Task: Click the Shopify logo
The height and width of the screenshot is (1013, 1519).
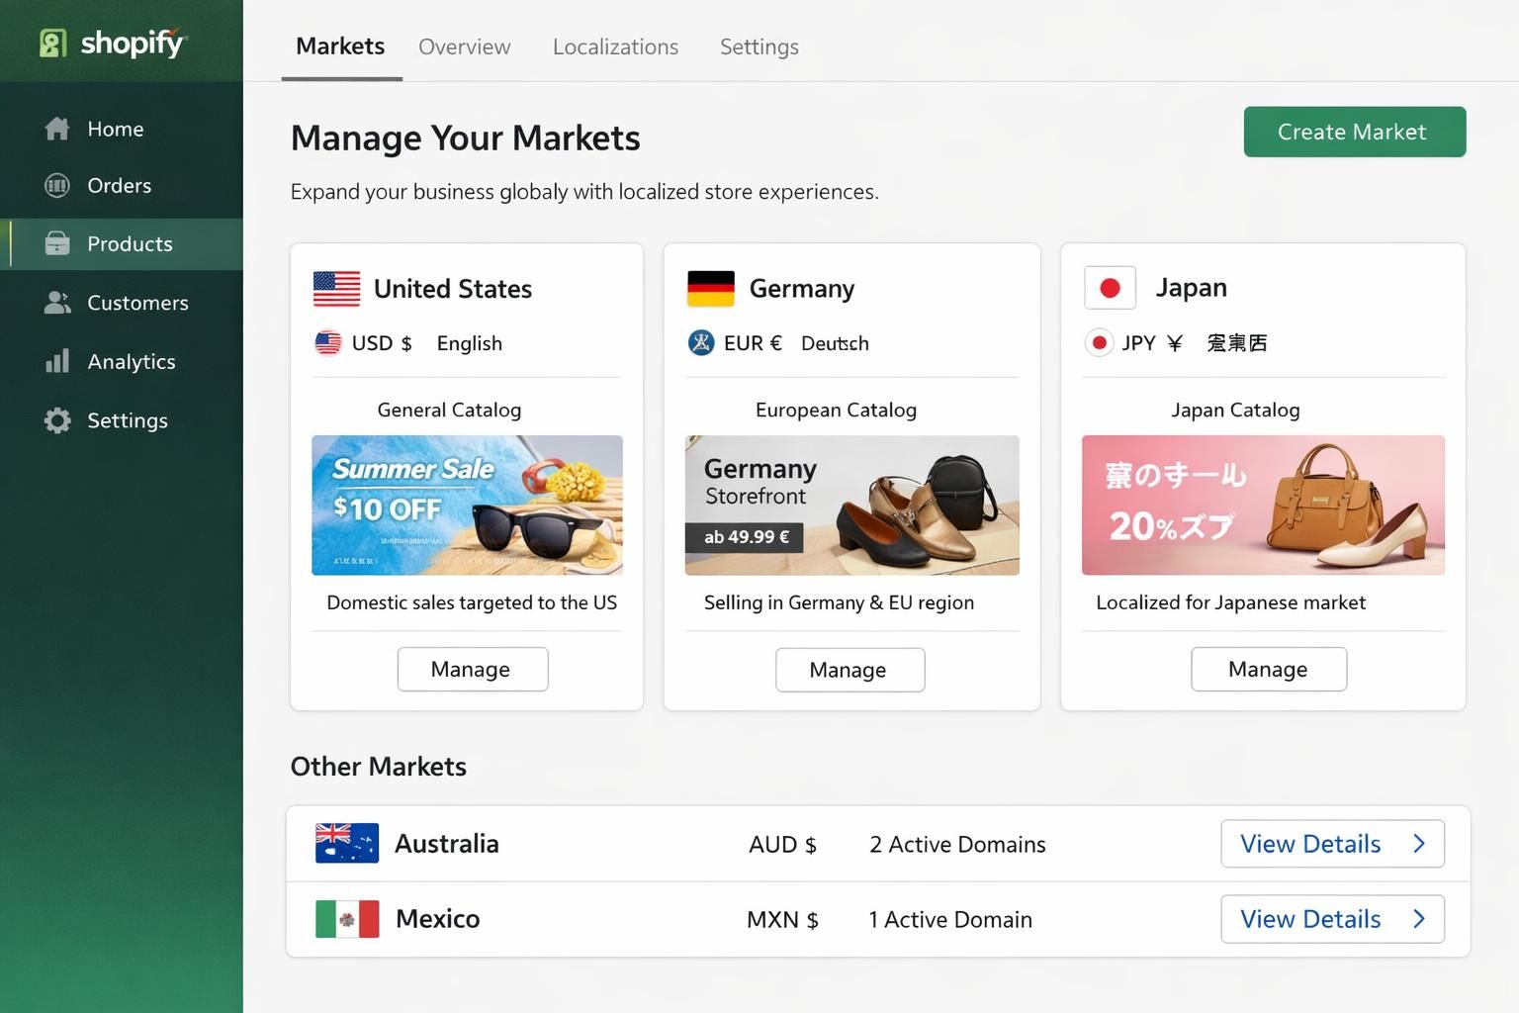Action: (x=114, y=41)
